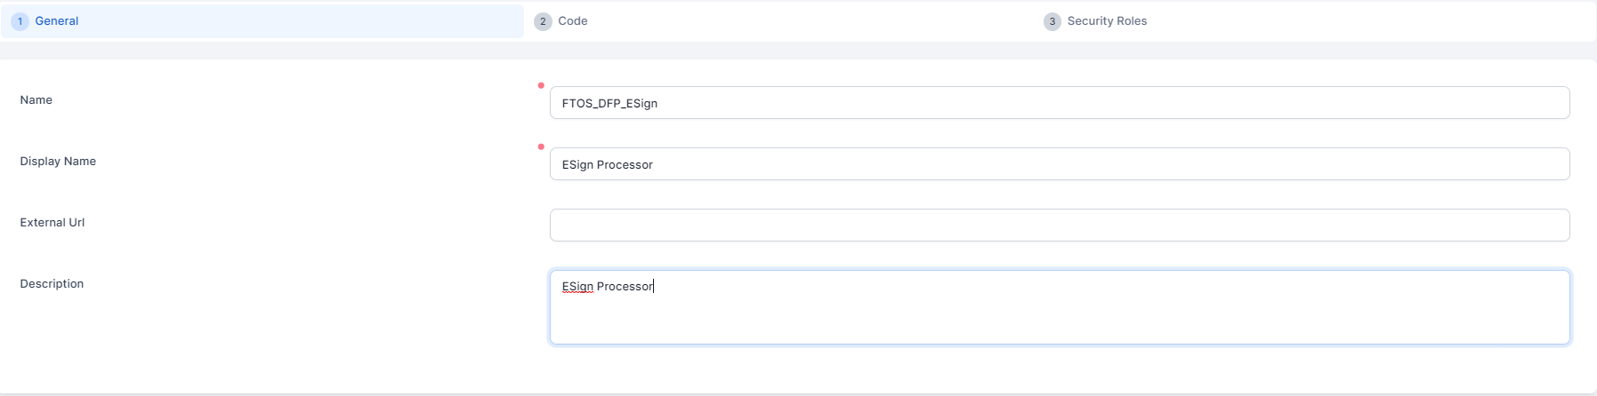1597x396 pixels.
Task: Click the step 3 number badge
Action: pyautogui.click(x=1052, y=21)
